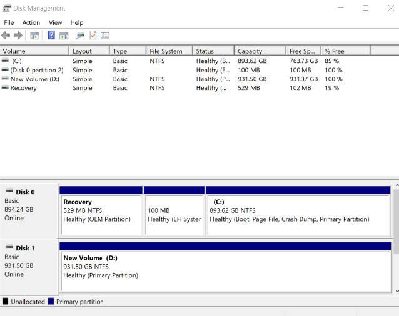Image resolution: width=399 pixels, height=316 pixels.
Task: Click drive icon beside Disk 0 partition 2
Action: 5,69
